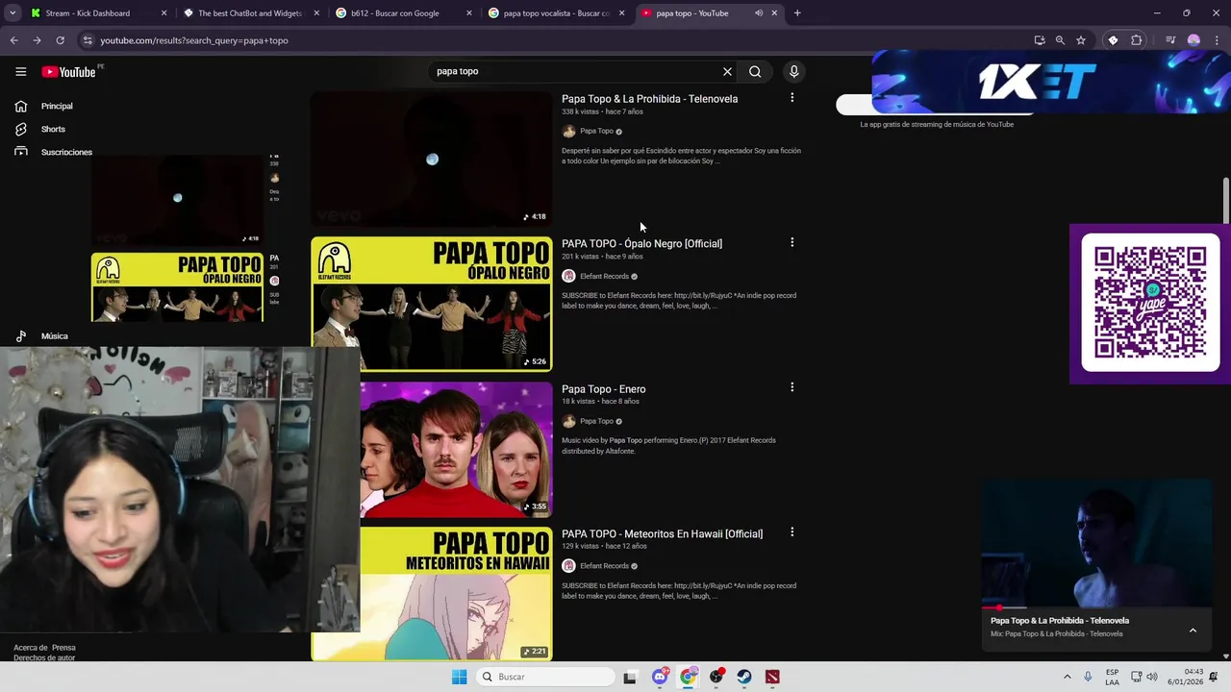The height and width of the screenshot is (692, 1231).
Task: Click the magnifier search button
Action: click(755, 71)
